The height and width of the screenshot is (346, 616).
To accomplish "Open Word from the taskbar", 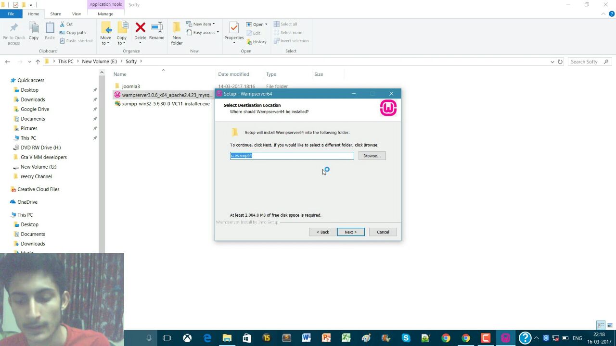I will [x=306, y=338].
